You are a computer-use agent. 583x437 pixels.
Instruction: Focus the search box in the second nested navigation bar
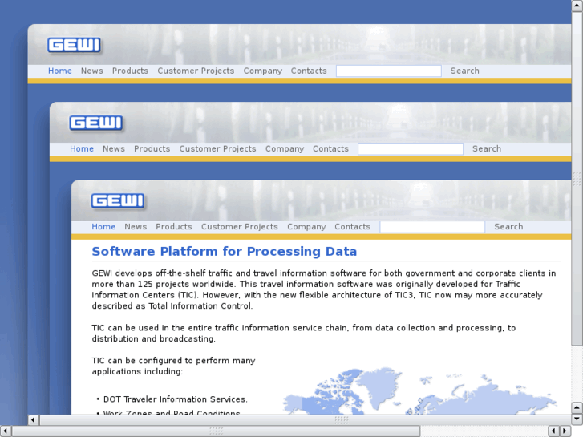click(411, 149)
